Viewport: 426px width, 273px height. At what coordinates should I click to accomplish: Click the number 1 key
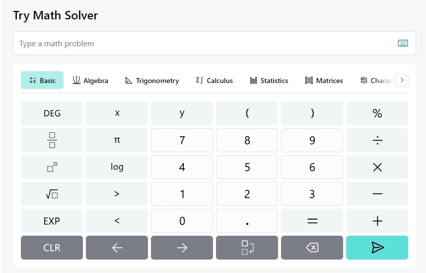tap(182, 194)
